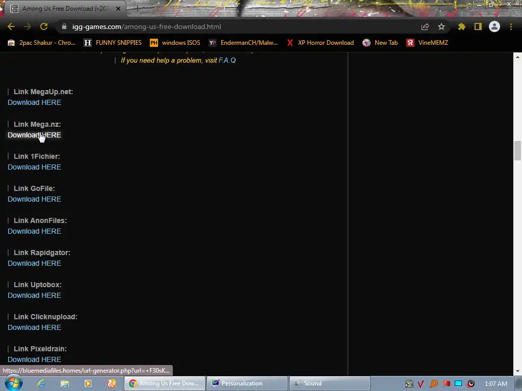
Task: Click Download HERE under Link GoFile
Action: (x=34, y=199)
